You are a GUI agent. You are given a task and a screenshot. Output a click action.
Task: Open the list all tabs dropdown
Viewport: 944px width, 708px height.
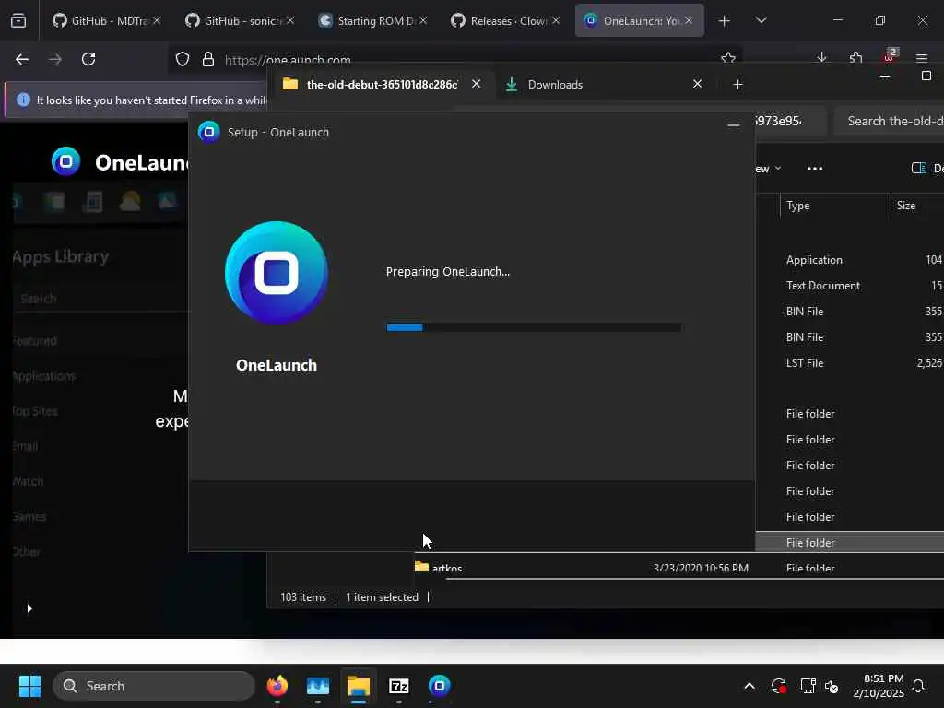pos(761,20)
